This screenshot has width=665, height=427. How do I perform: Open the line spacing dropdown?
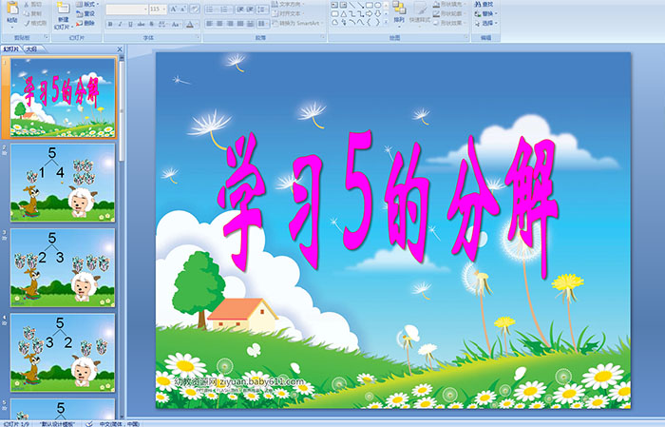[262, 10]
